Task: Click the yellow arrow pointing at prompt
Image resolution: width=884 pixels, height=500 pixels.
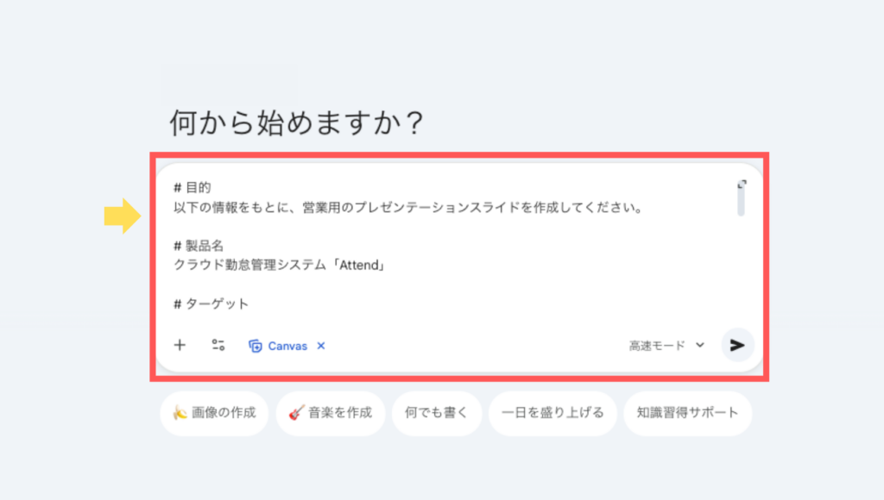Action: [122, 216]
